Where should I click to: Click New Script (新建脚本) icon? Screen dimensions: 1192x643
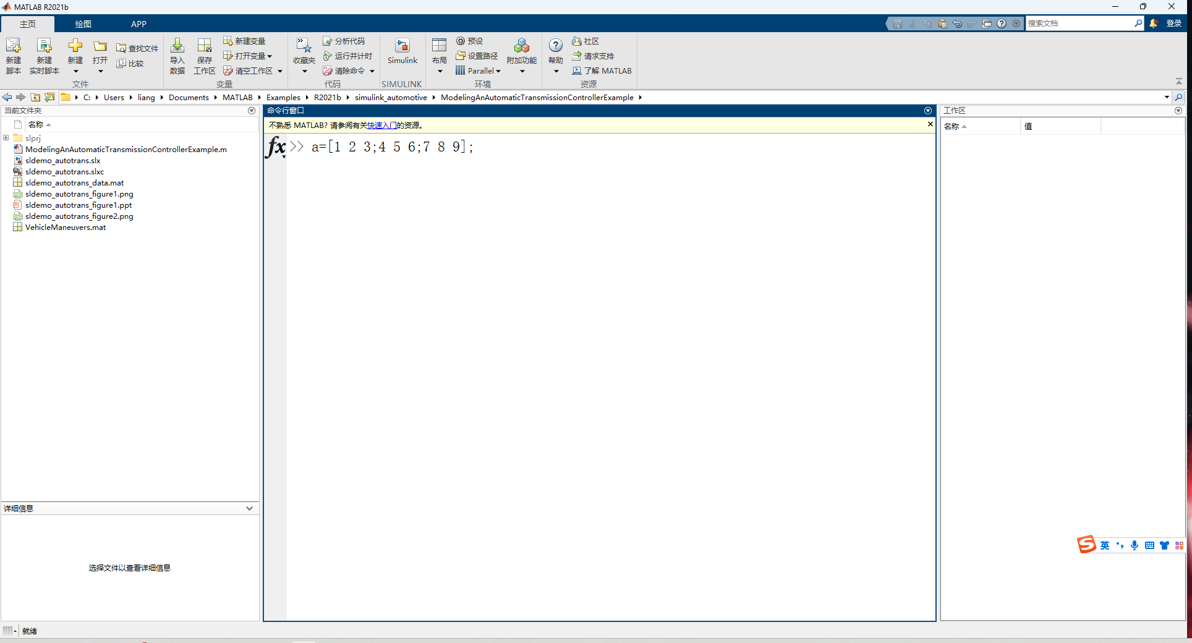pyautogui.click(x=14, y=46)
